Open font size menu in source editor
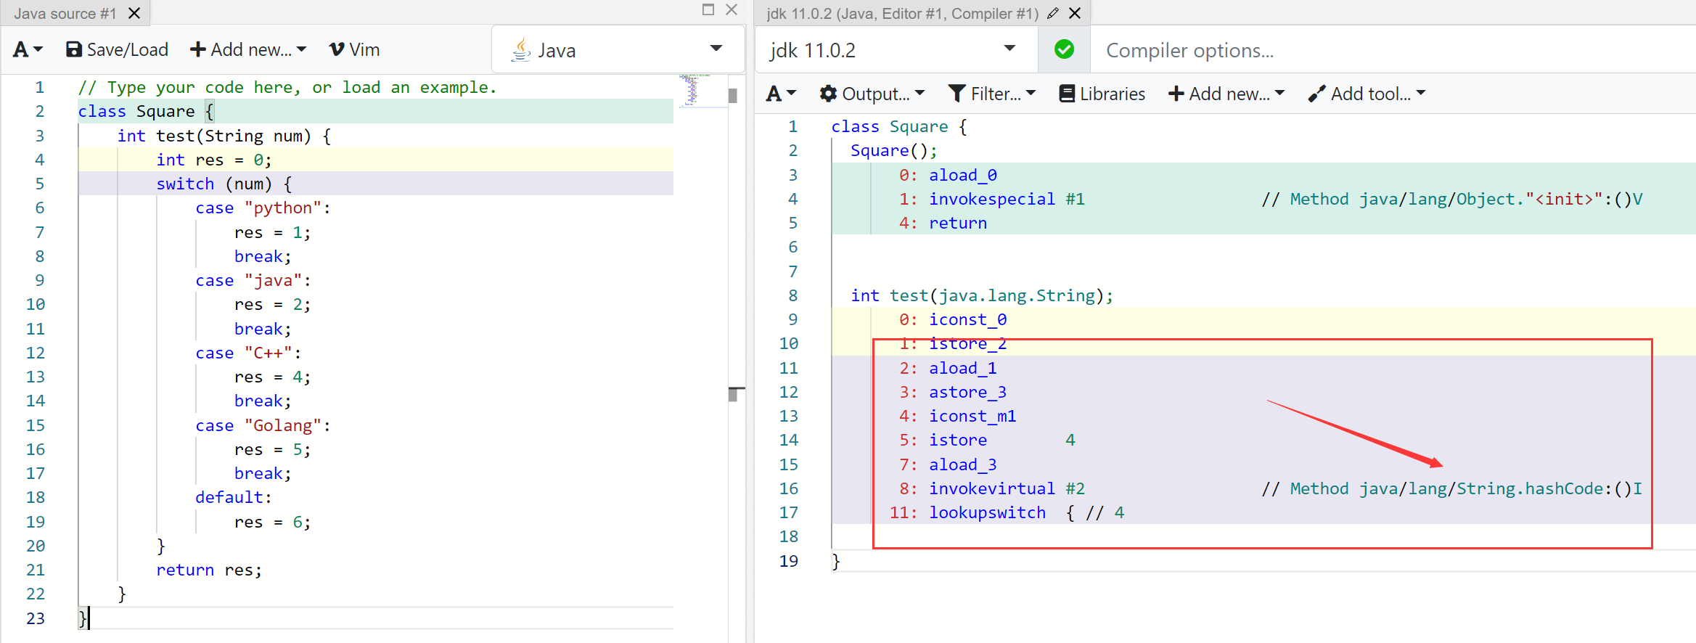This screenshot has width=1696, height=643. point(28,49)
